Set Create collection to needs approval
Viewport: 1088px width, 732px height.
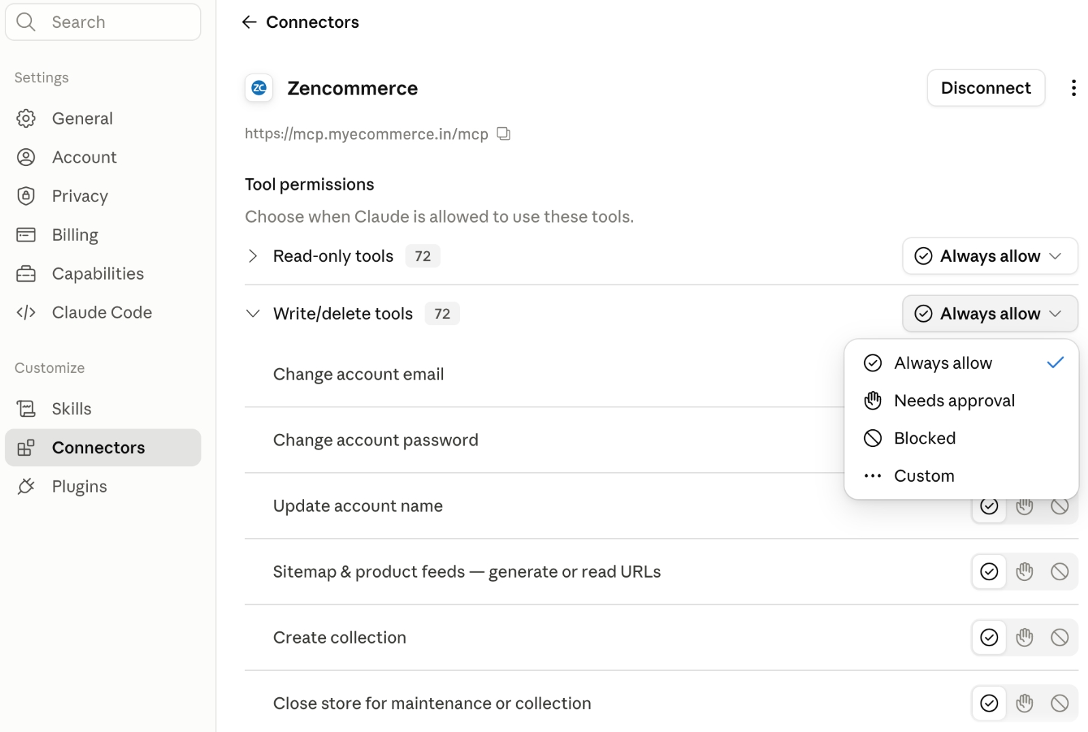1024,637
